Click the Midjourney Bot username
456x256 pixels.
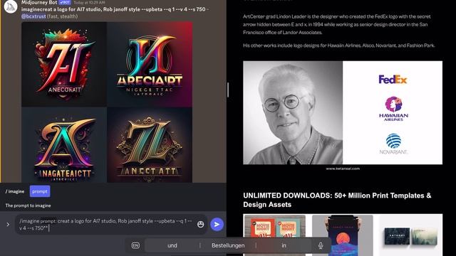coord(39,2)
